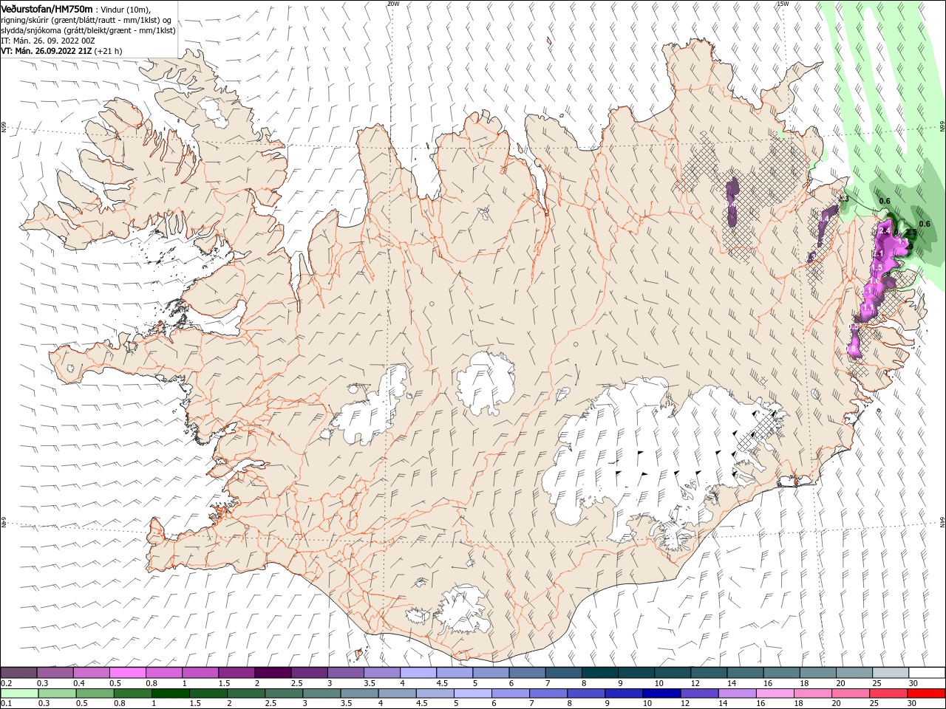Pick the pale green swatch above the 0.1 label
The image size is (946, 709).
pyautogui.click(x=18, y=693)
